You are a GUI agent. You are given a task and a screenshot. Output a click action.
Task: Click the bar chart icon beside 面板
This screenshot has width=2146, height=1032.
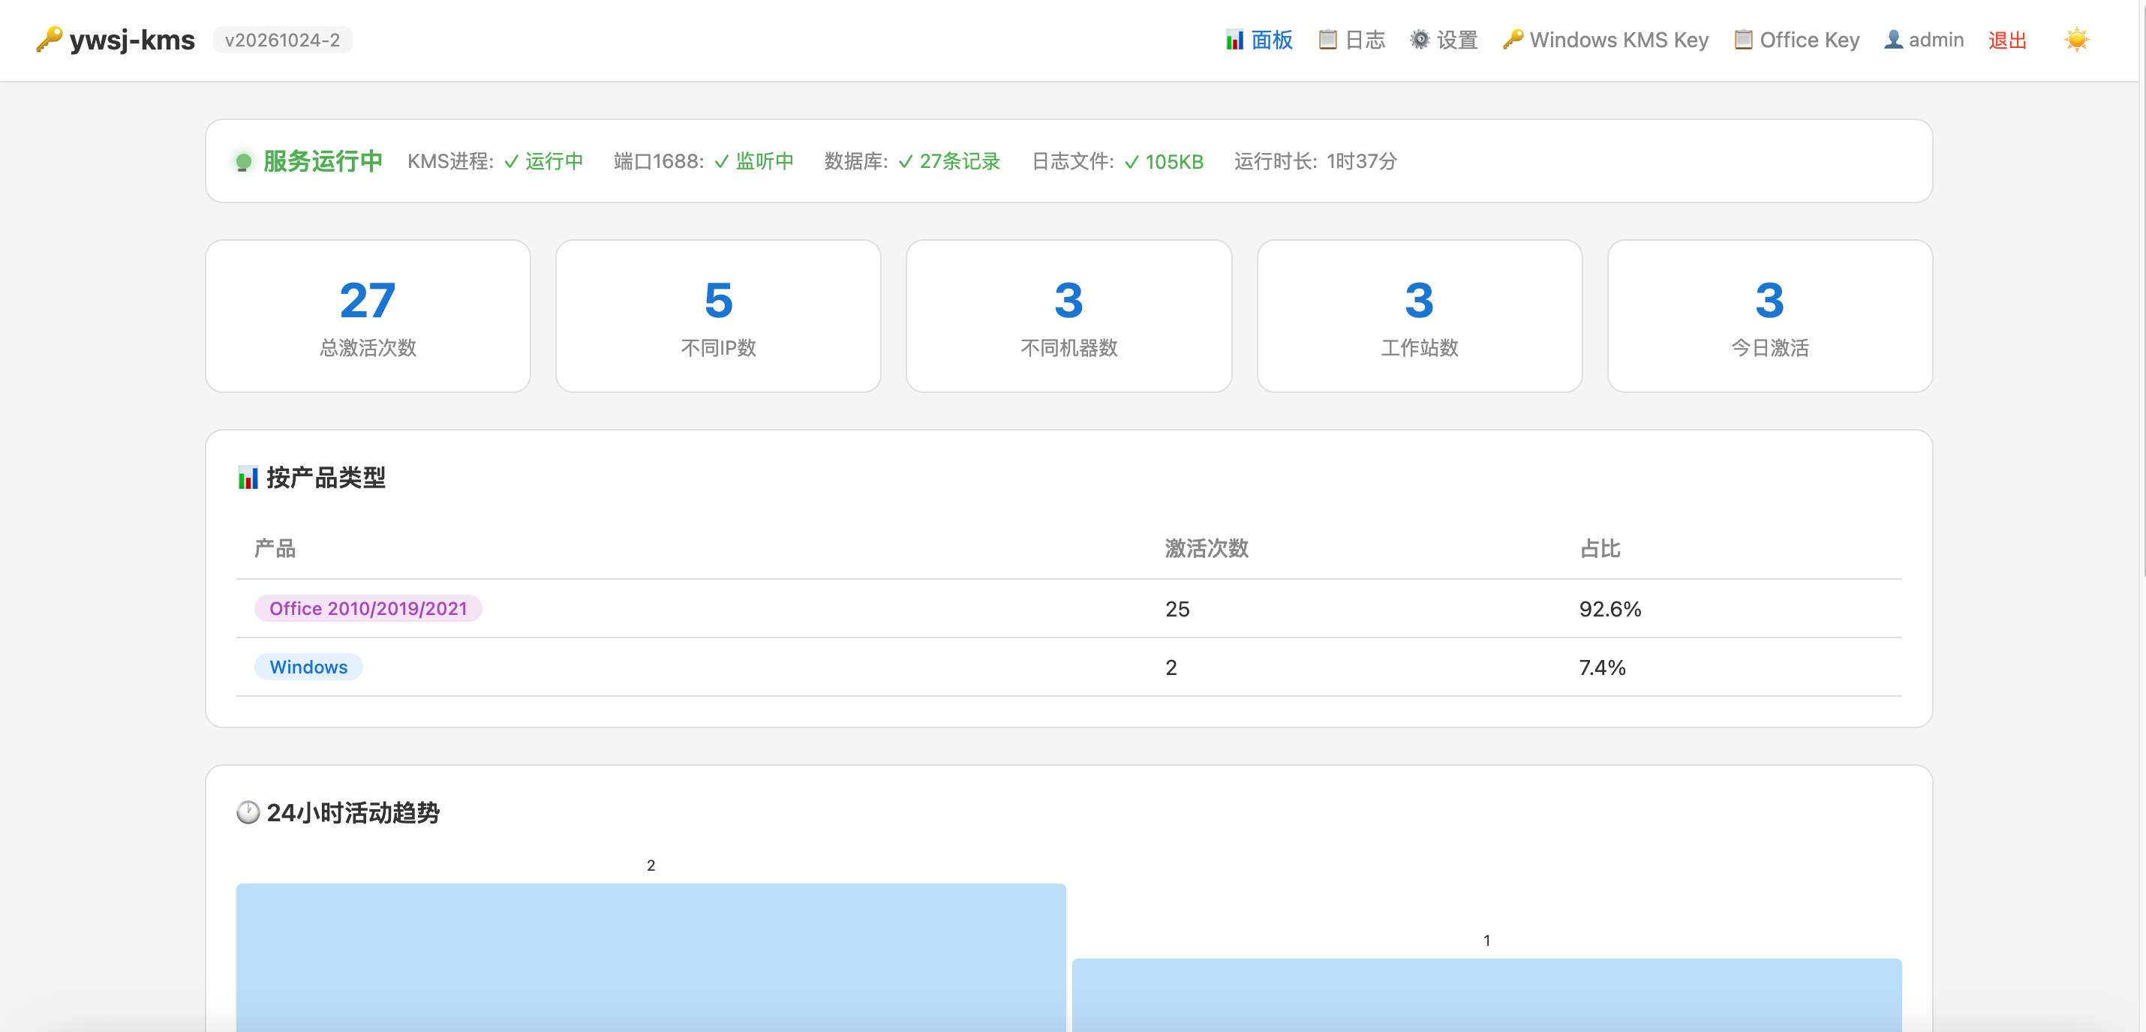pyautogui.click(x=1234, y=40)
